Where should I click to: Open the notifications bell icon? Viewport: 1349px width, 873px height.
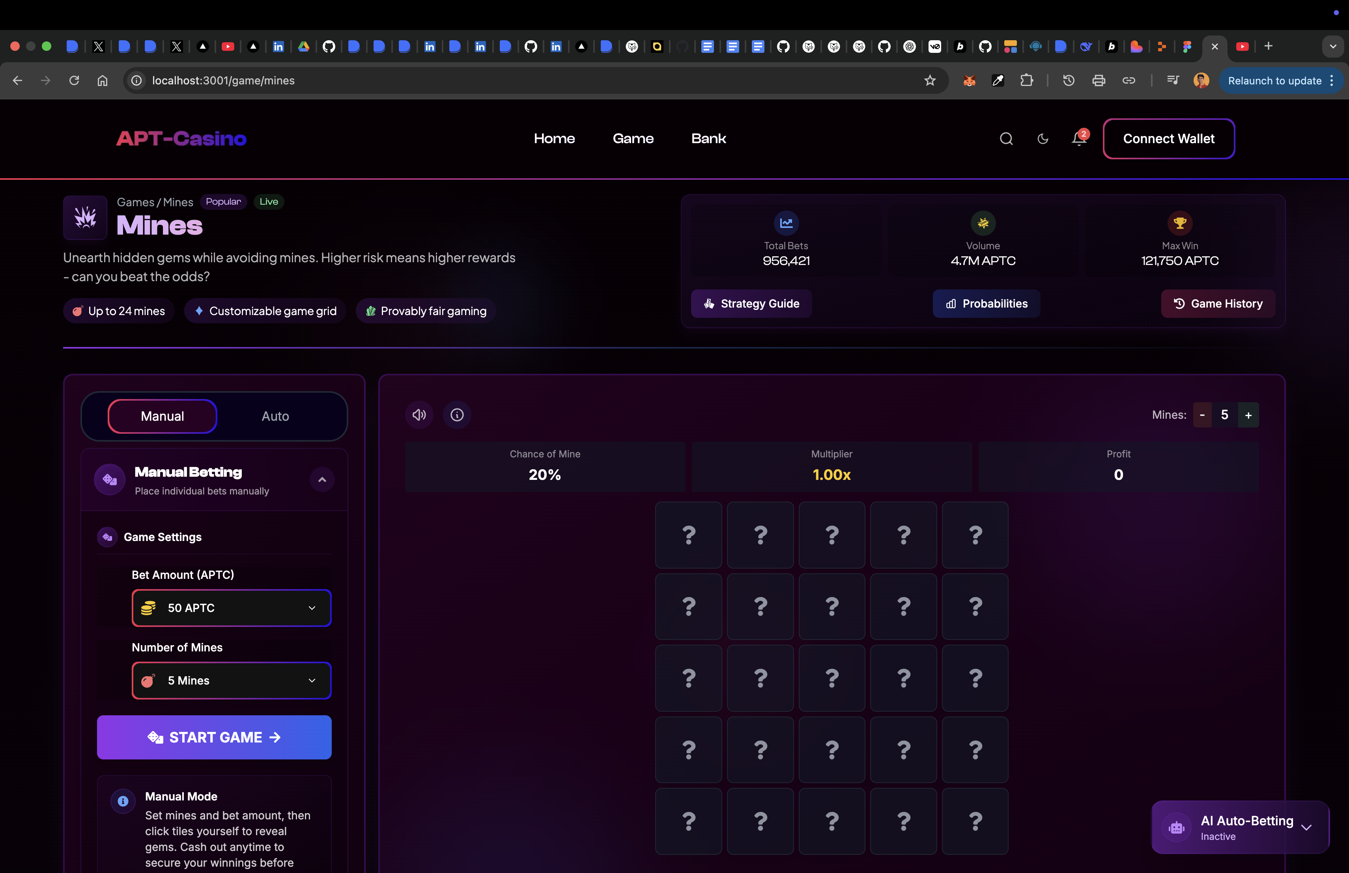coord(1079,139)
